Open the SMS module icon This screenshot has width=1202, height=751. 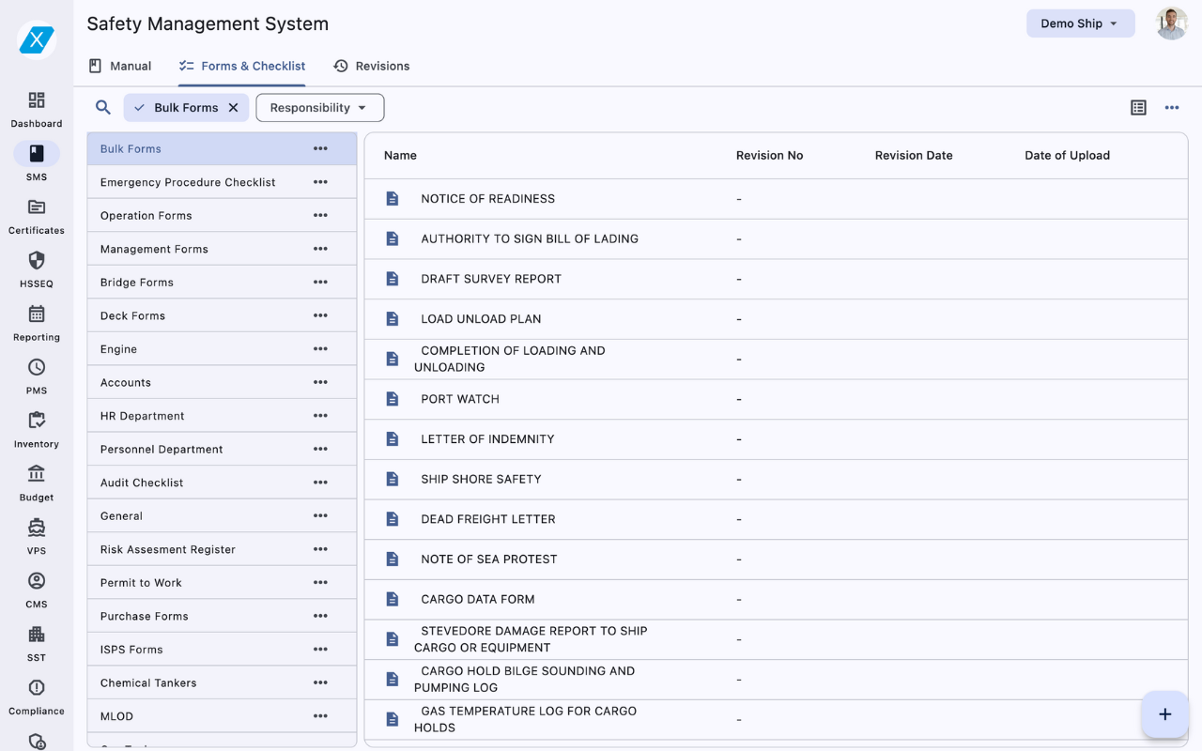point(37,153)
